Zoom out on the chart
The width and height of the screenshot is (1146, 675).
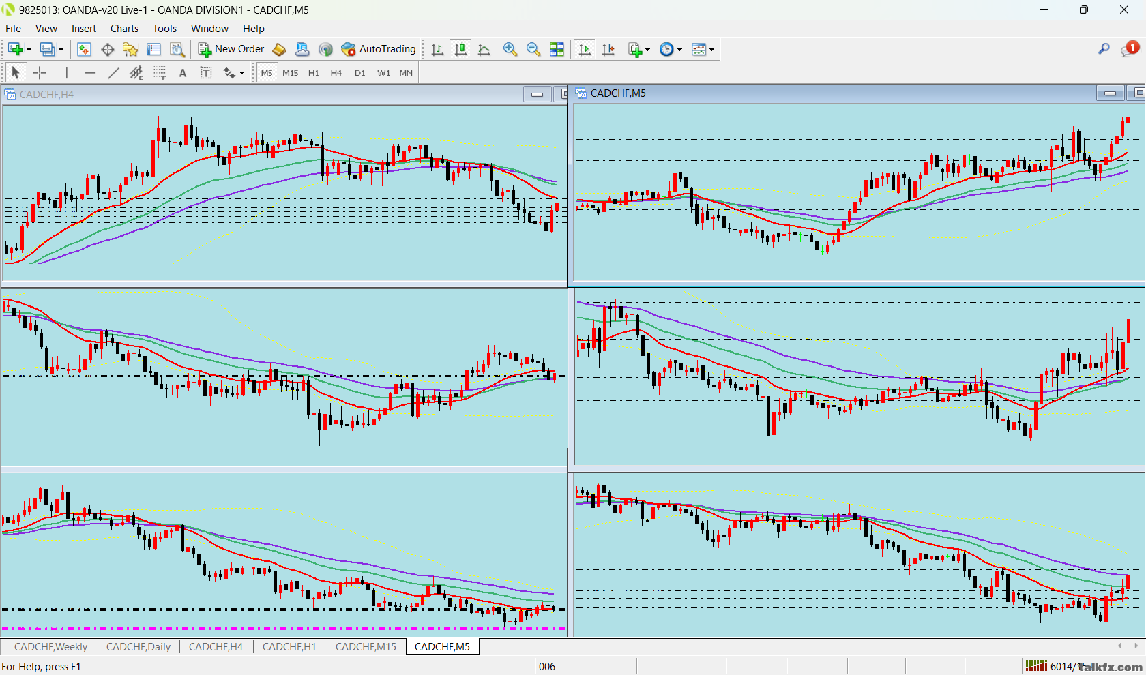pyautogui.click(x=533, y=49)
